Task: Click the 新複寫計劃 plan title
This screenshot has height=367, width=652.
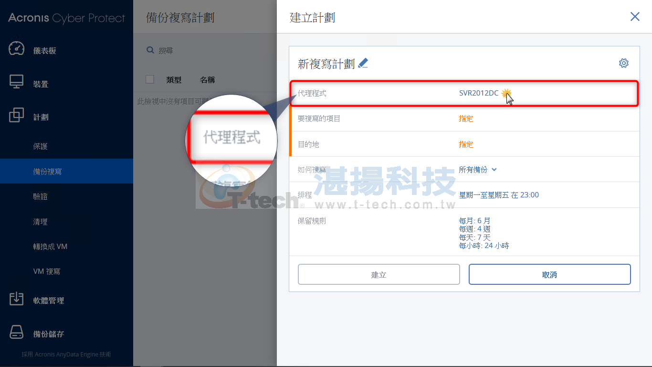Action: tap(326, 64)
